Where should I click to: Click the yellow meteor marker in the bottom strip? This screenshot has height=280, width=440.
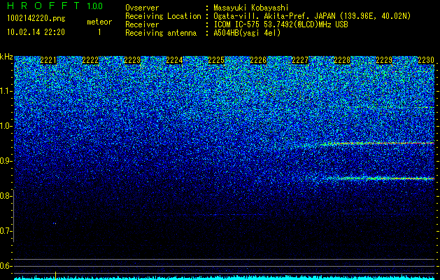[55, 276]
